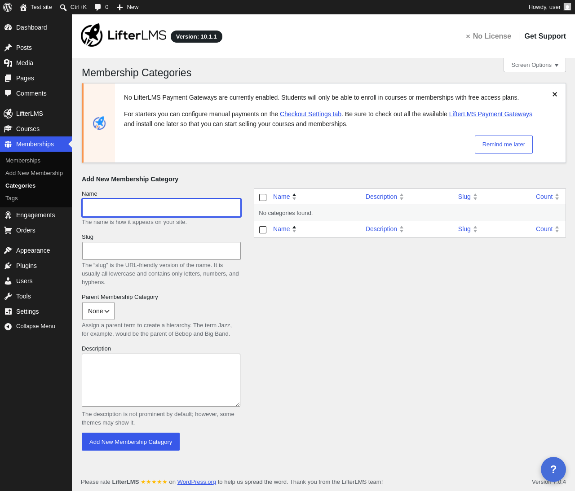Open the blue help question mark button
Viewport: 575px width, 491px height.
click(553, 469)
